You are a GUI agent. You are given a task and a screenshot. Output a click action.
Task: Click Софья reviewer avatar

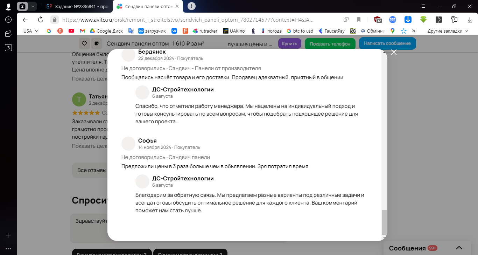(128, 144)
